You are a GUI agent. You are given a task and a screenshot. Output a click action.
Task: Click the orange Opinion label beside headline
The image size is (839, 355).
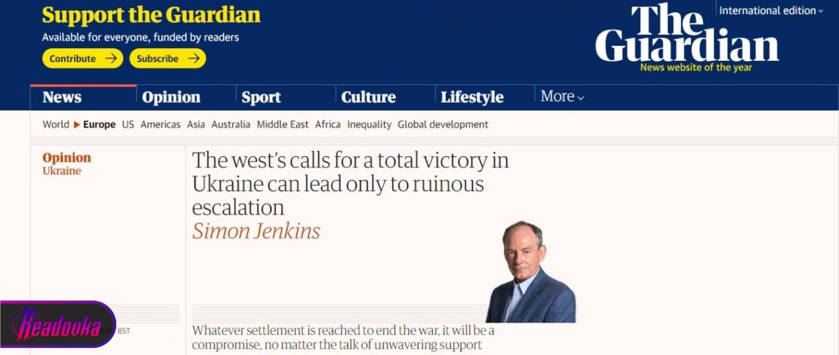tap(67, 157)
